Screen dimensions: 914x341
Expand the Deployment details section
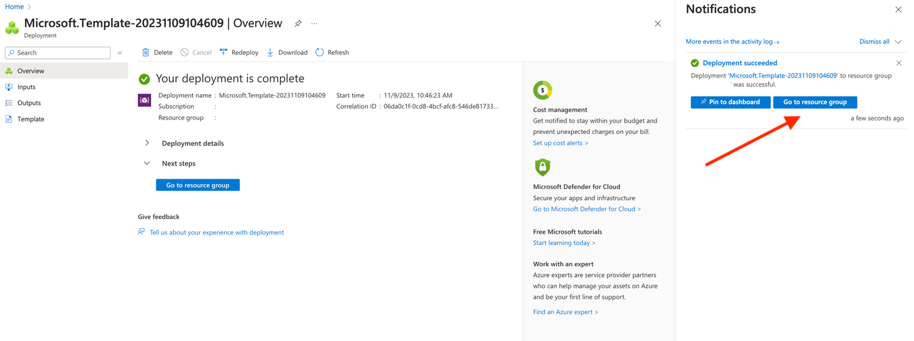pos(147,143)
